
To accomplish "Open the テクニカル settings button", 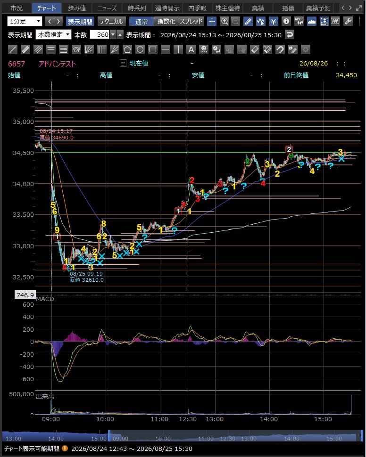I will [x=111, y=22].
